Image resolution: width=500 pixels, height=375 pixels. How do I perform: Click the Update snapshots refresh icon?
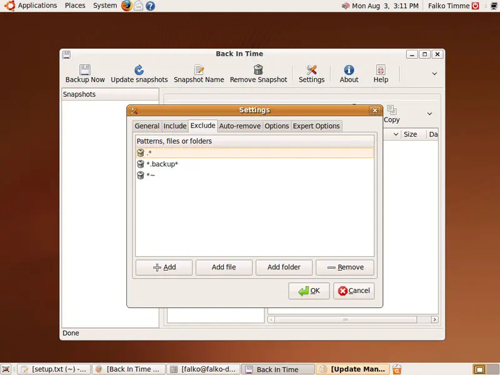point(139,69)
